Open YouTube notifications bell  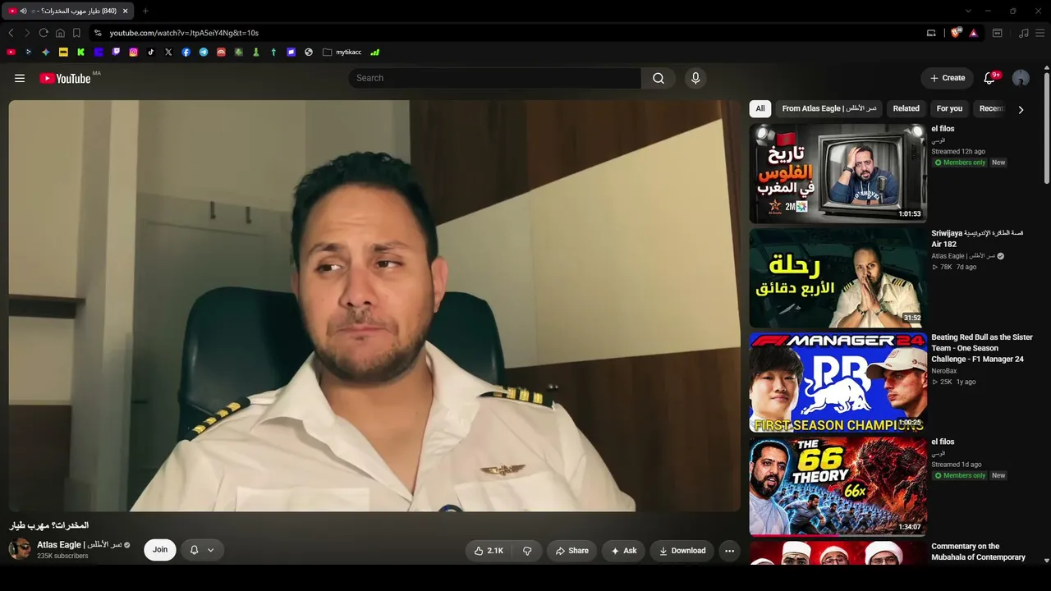point(990,78)
